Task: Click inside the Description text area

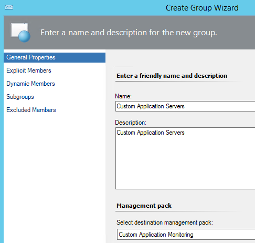Action: 185,158
